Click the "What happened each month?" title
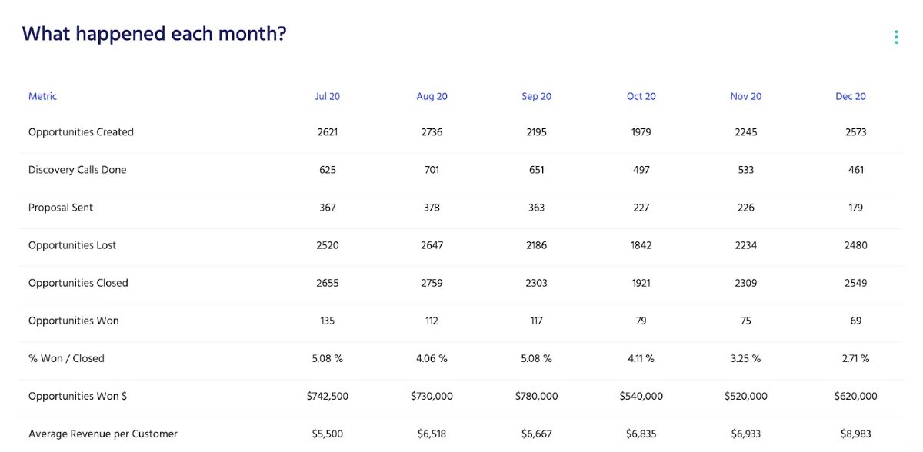This screenshot has width=923, height=452. point(154,34)
